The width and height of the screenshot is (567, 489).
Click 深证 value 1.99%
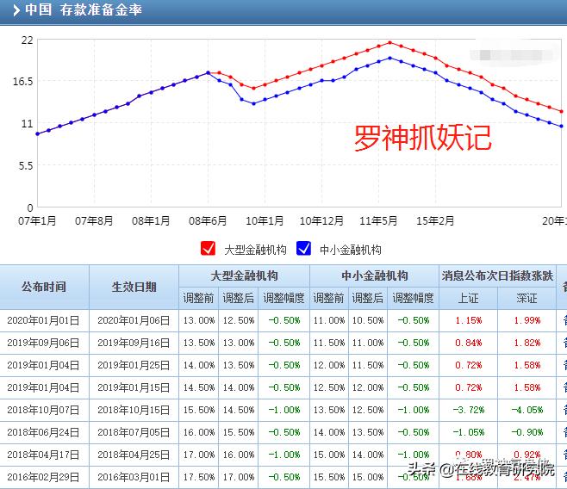pyautogui.click(x=527, y=320)
